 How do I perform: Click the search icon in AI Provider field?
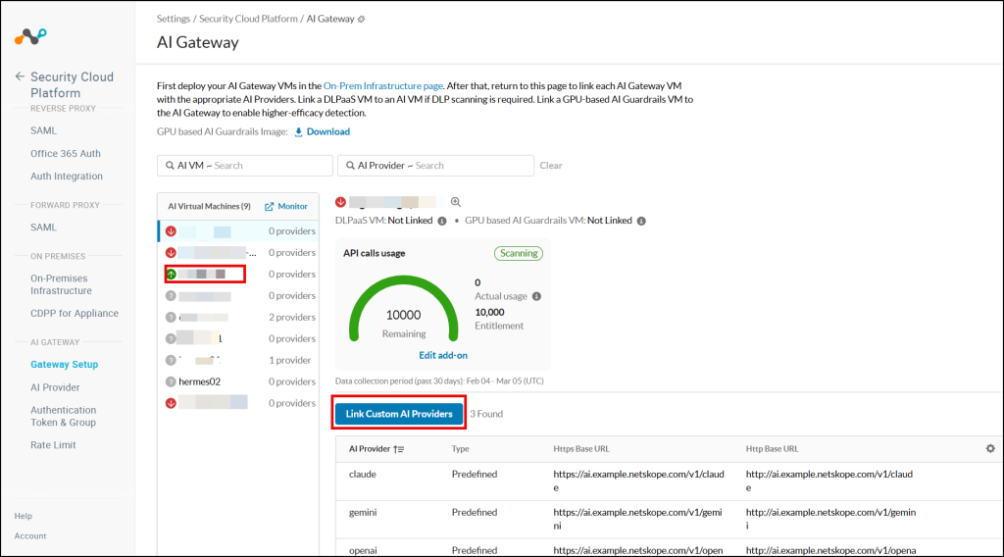point(350,166)
